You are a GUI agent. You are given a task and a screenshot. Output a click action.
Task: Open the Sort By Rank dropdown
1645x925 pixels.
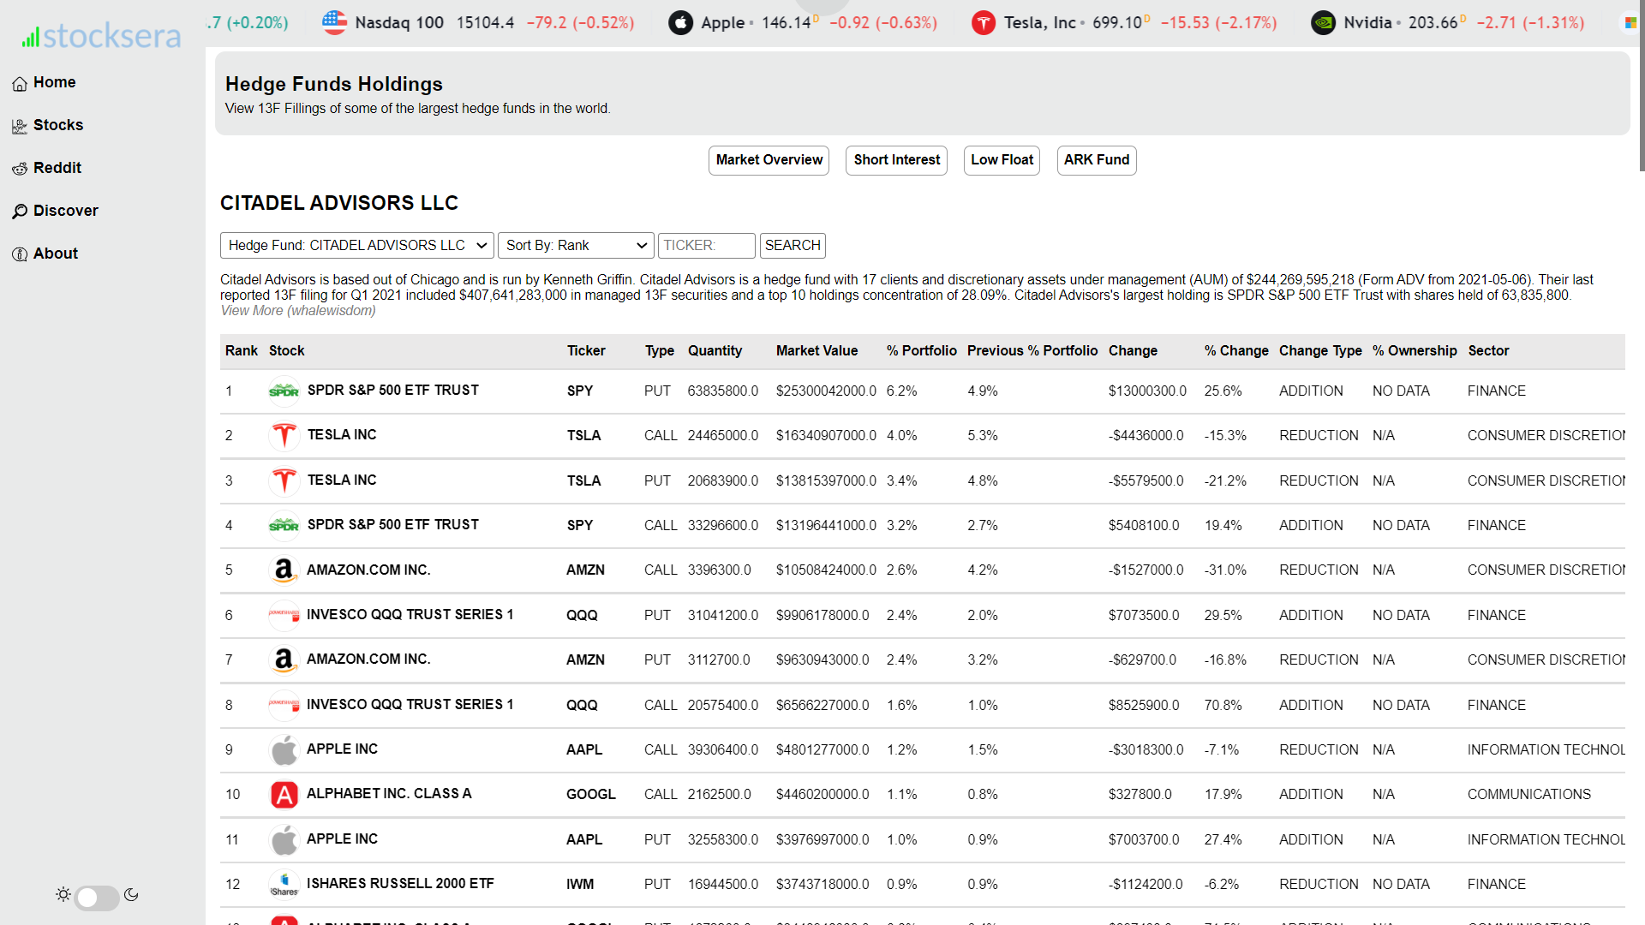[x=576, y=246]
